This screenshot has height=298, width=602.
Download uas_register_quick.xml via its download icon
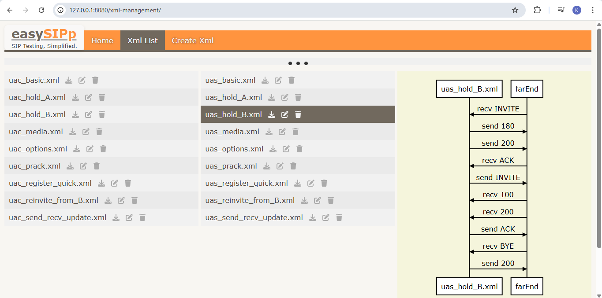coord(298,183)
